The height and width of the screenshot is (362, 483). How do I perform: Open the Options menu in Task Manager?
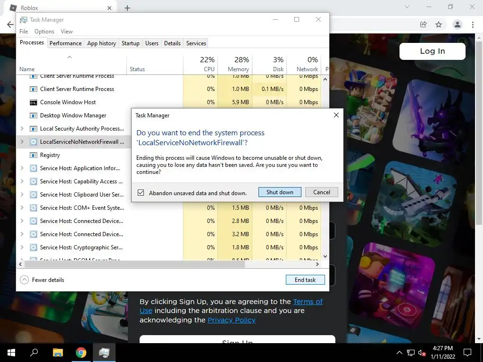pos(44,32)
